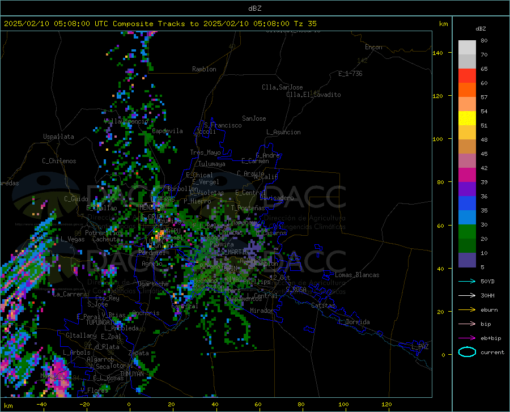This screenshot has height=412, width=510.
Task: Click the '140' tick on vertical axis
Action: point(437,53)
